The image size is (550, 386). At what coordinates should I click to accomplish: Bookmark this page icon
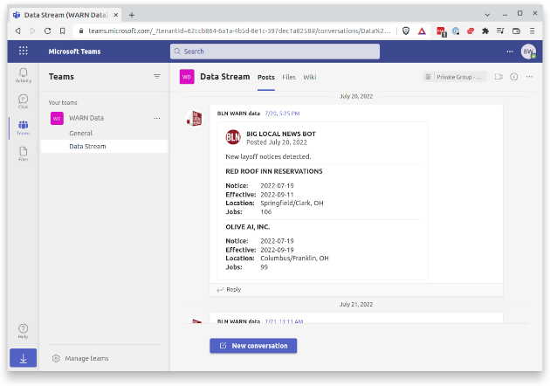63,31
